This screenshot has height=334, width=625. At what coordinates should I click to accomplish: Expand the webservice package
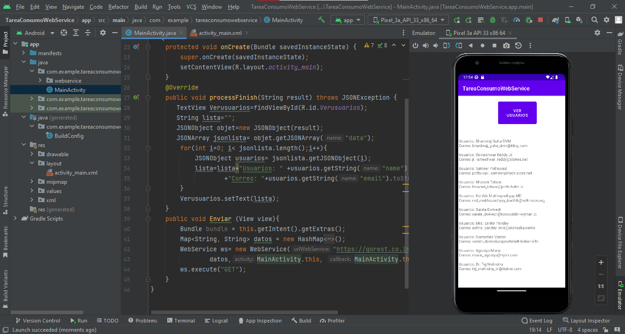(40, 81)
